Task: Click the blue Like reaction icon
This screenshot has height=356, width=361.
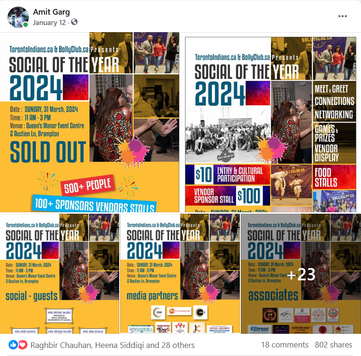Action: (x=13, y=345)
